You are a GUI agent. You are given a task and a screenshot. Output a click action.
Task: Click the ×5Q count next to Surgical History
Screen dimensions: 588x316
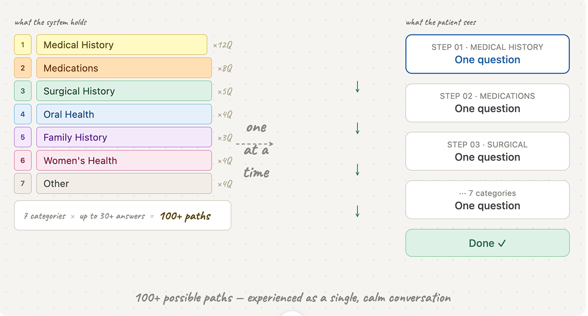[225, 91]
